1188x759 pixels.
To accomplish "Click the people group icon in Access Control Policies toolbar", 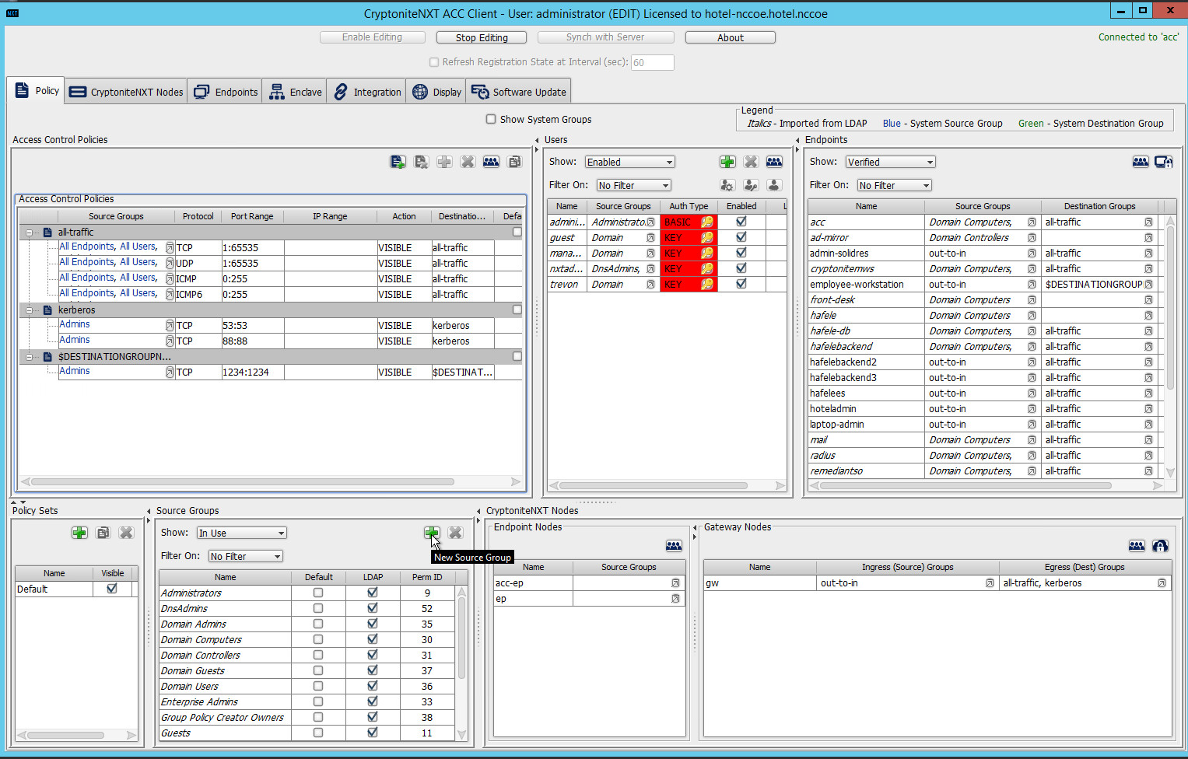I will point(491,162).
